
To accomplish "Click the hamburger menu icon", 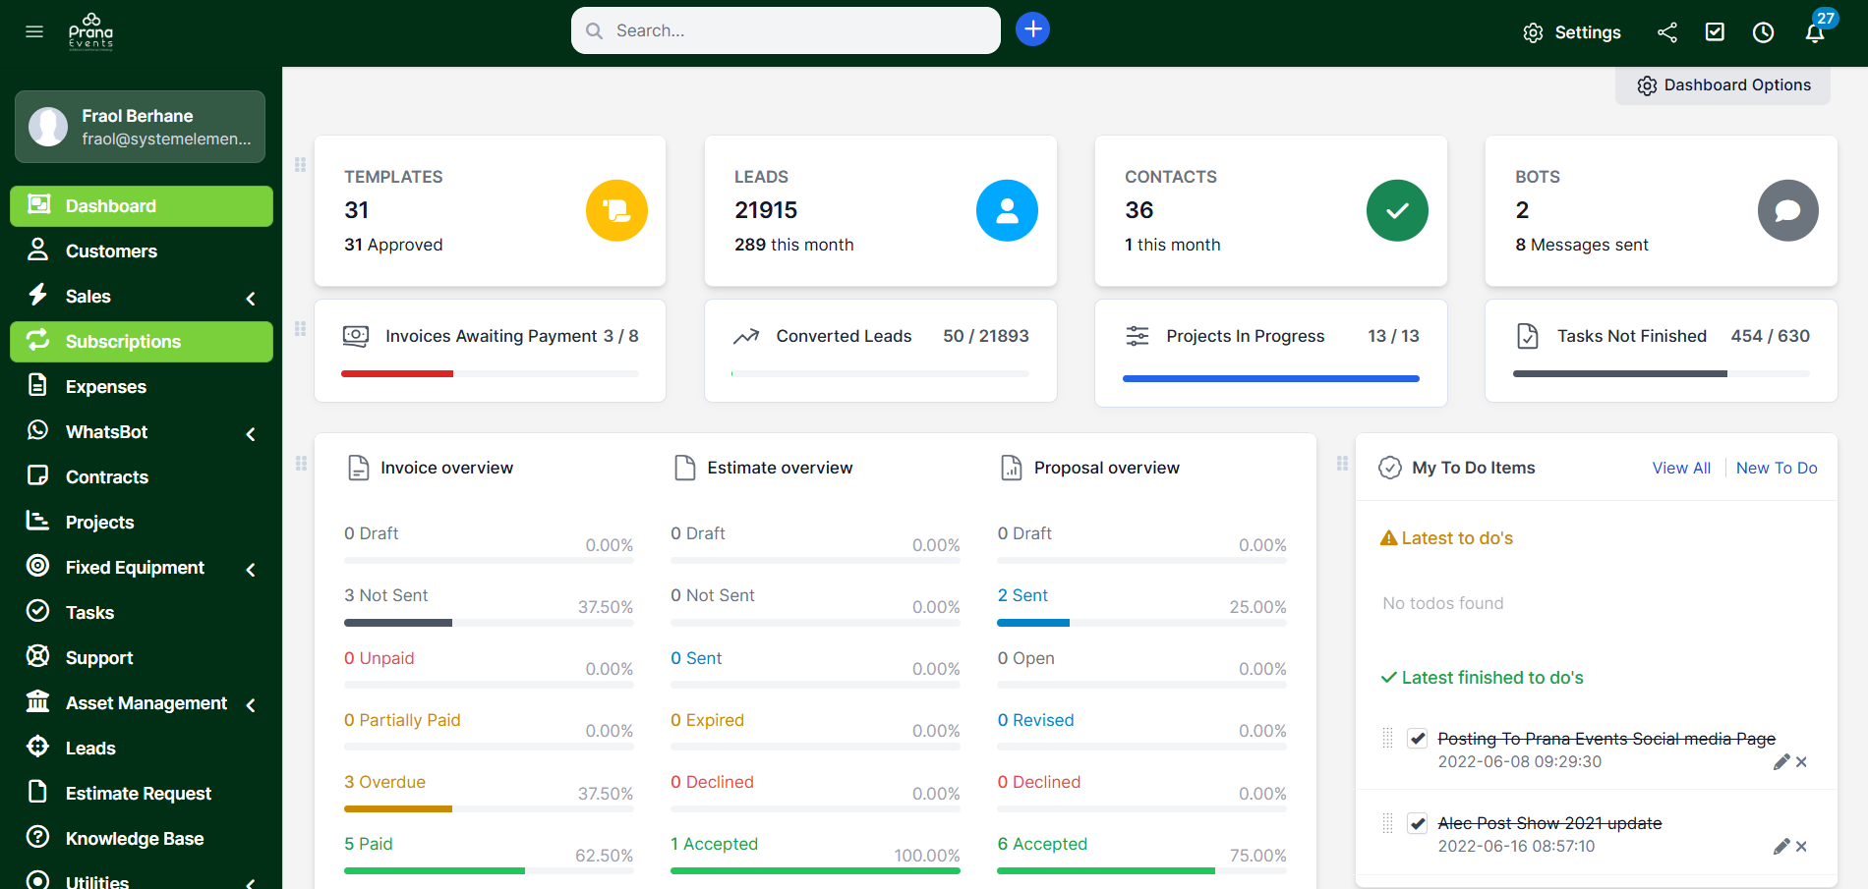I will pos(34,31).
